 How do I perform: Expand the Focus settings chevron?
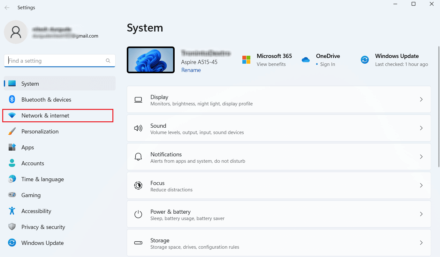click(x=421, y=185)
